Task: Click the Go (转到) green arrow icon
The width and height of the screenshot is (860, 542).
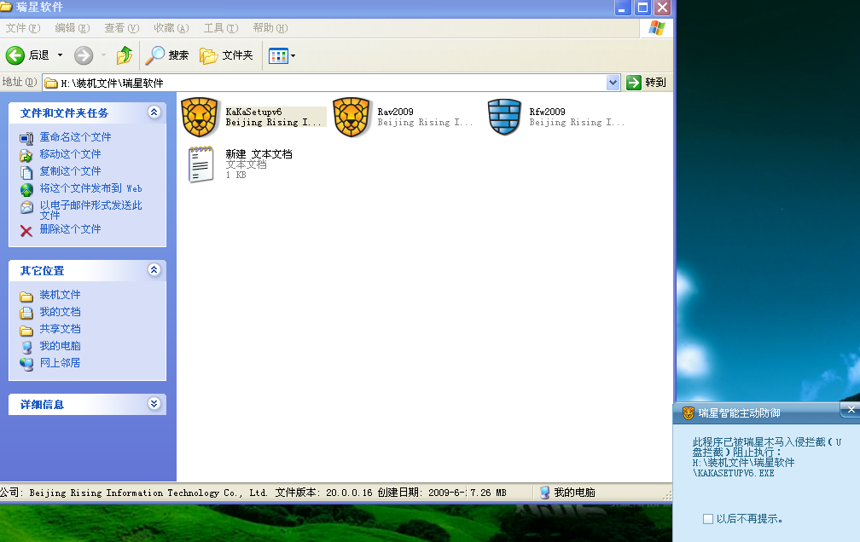Action: [633, 82]
